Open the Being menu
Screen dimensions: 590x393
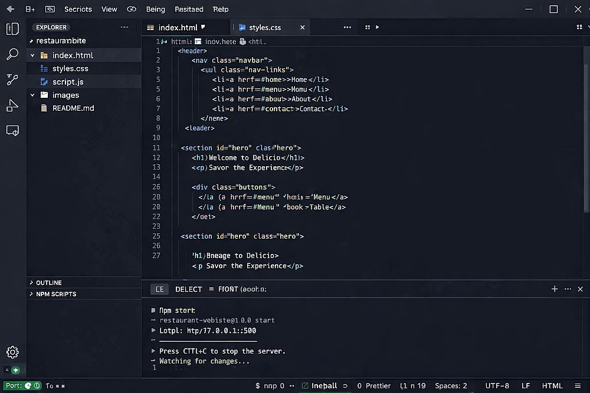(x=155, y=9)
